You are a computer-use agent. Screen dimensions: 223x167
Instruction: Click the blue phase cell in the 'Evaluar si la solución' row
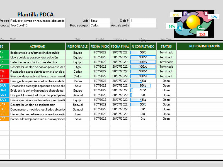click(x=4, y=90)
